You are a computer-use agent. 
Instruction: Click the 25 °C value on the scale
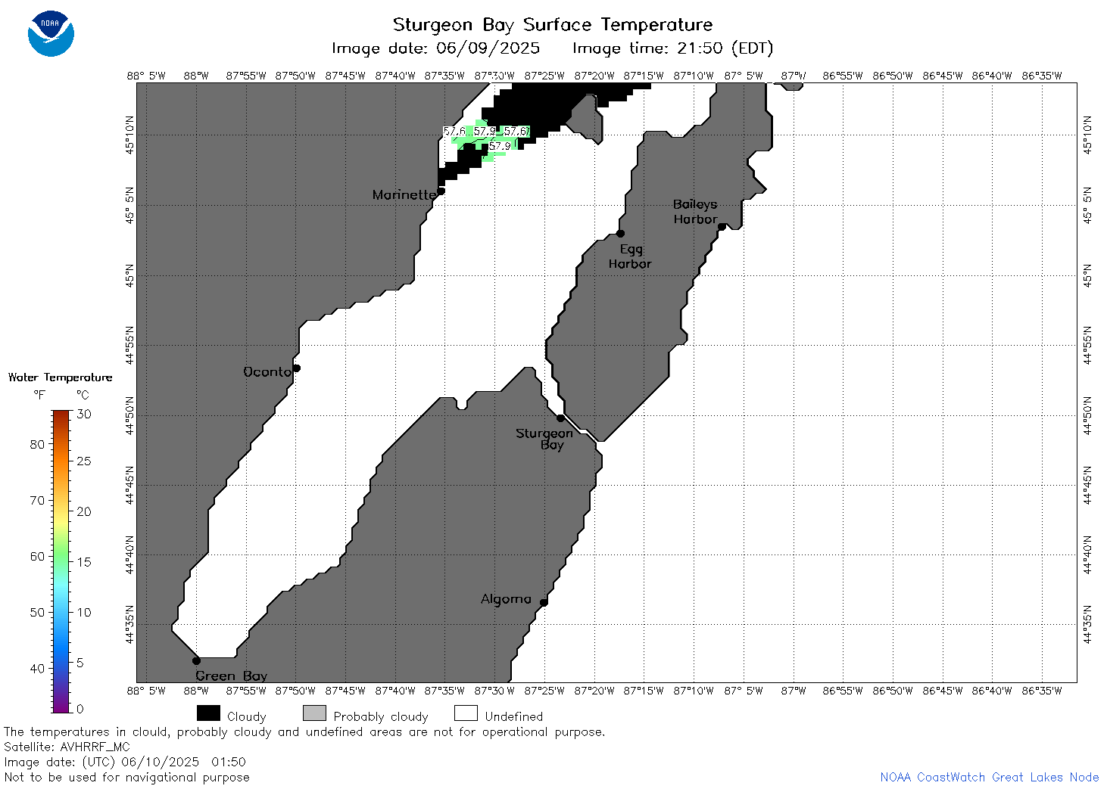point(84,461)
